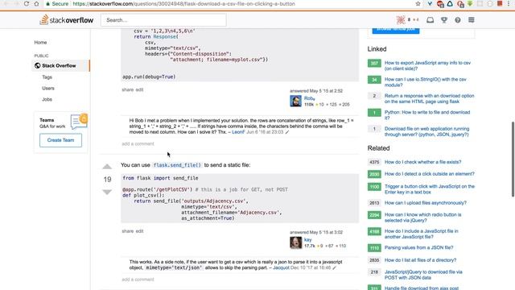This screenshot has width=515, height=290.
Task: Click 'answered May 5 '15 at 3:02' timestamp
Action: coord(316,232)
